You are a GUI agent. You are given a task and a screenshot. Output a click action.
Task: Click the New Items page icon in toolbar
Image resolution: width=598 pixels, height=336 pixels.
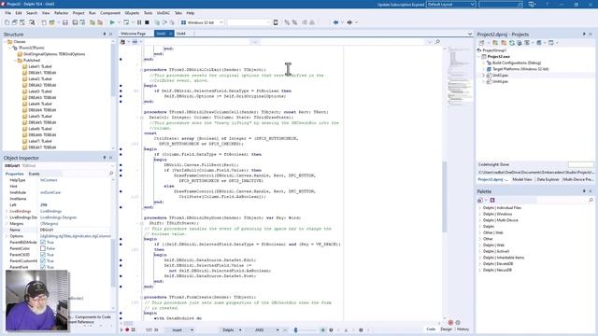pos(7,22)
